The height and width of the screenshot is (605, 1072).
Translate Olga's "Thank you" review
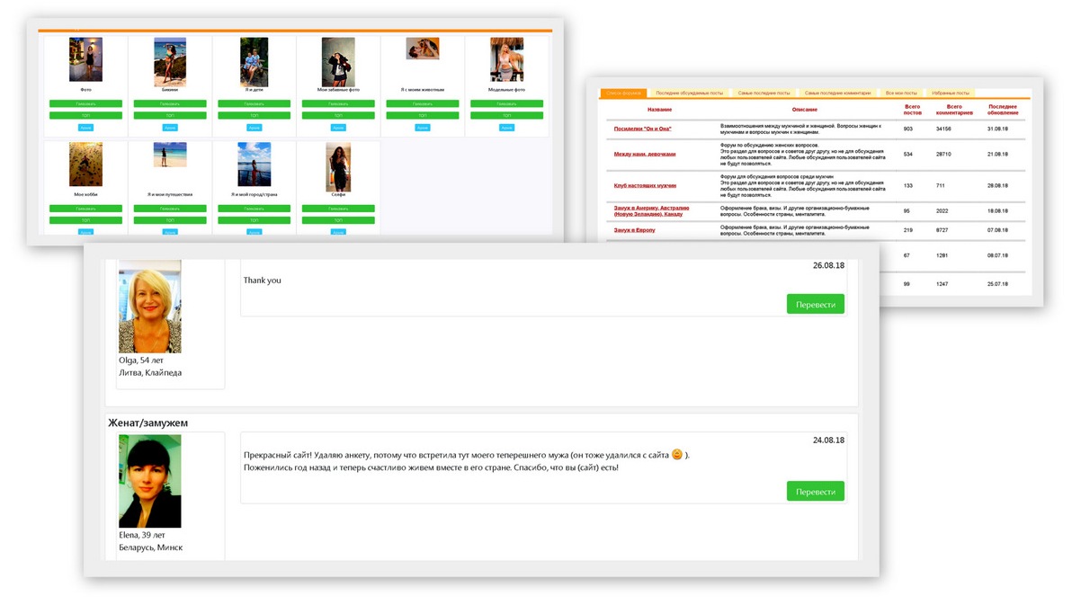point(815,305)
